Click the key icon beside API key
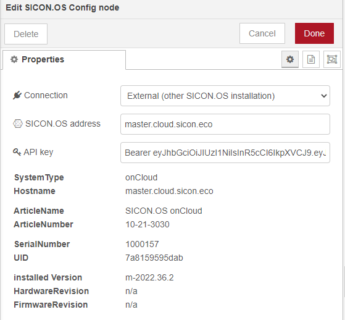Screen dimensions: 345x320 click(17, 152)
